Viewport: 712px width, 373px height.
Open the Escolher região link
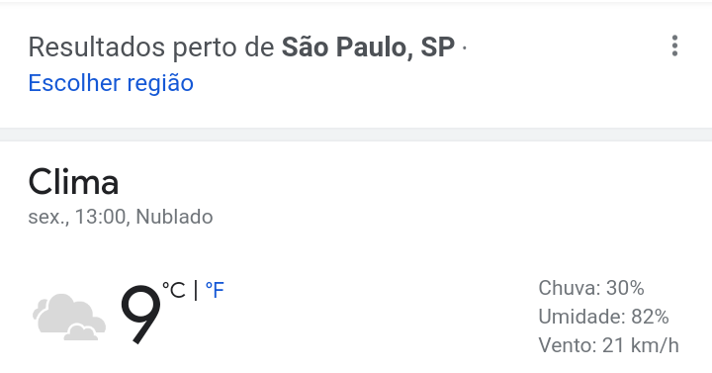pyautogui.click(x=111, y=83)
